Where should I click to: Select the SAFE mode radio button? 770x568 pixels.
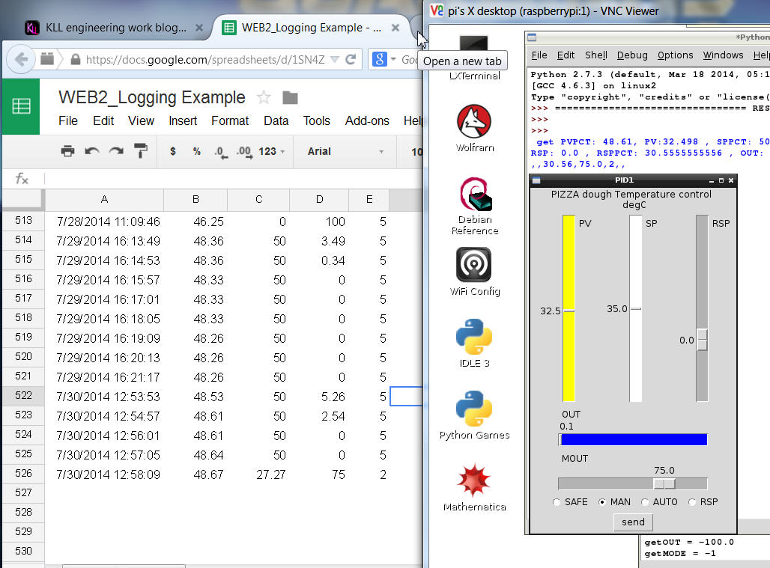click(x=557, y=502)
